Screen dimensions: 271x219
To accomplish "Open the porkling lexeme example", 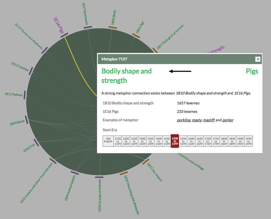I will [x=183, y=120].
